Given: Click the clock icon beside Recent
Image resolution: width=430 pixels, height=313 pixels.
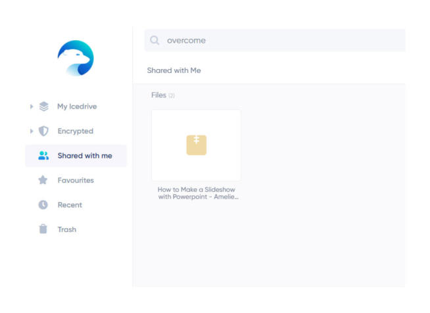Looking at the screenshot, I should (x=43, y=205).
